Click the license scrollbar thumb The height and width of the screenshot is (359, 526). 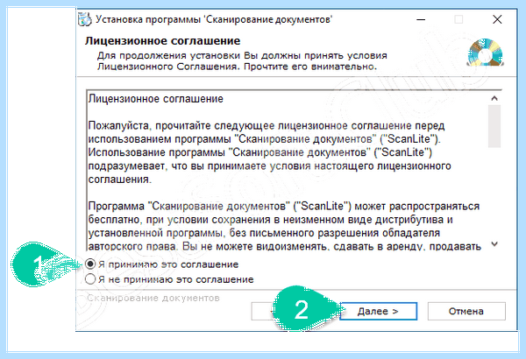[494, 126]
